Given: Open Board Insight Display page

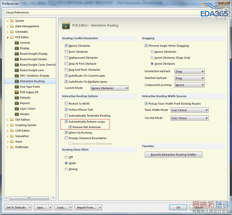Looking at the screenshot, I should [x=34, y=54].
